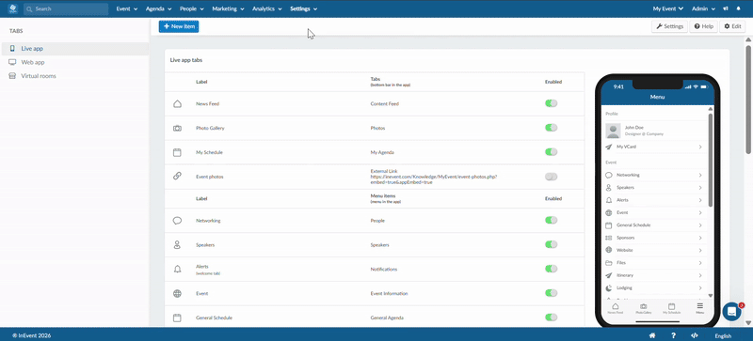The height and width of the screenshot is (341, 753).
Task: Open the Event dropdown menu
Action: click(x=127, y=8)
